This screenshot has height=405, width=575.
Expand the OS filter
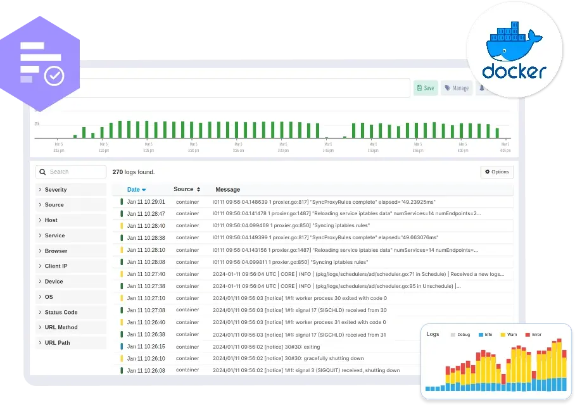[71, 297]
